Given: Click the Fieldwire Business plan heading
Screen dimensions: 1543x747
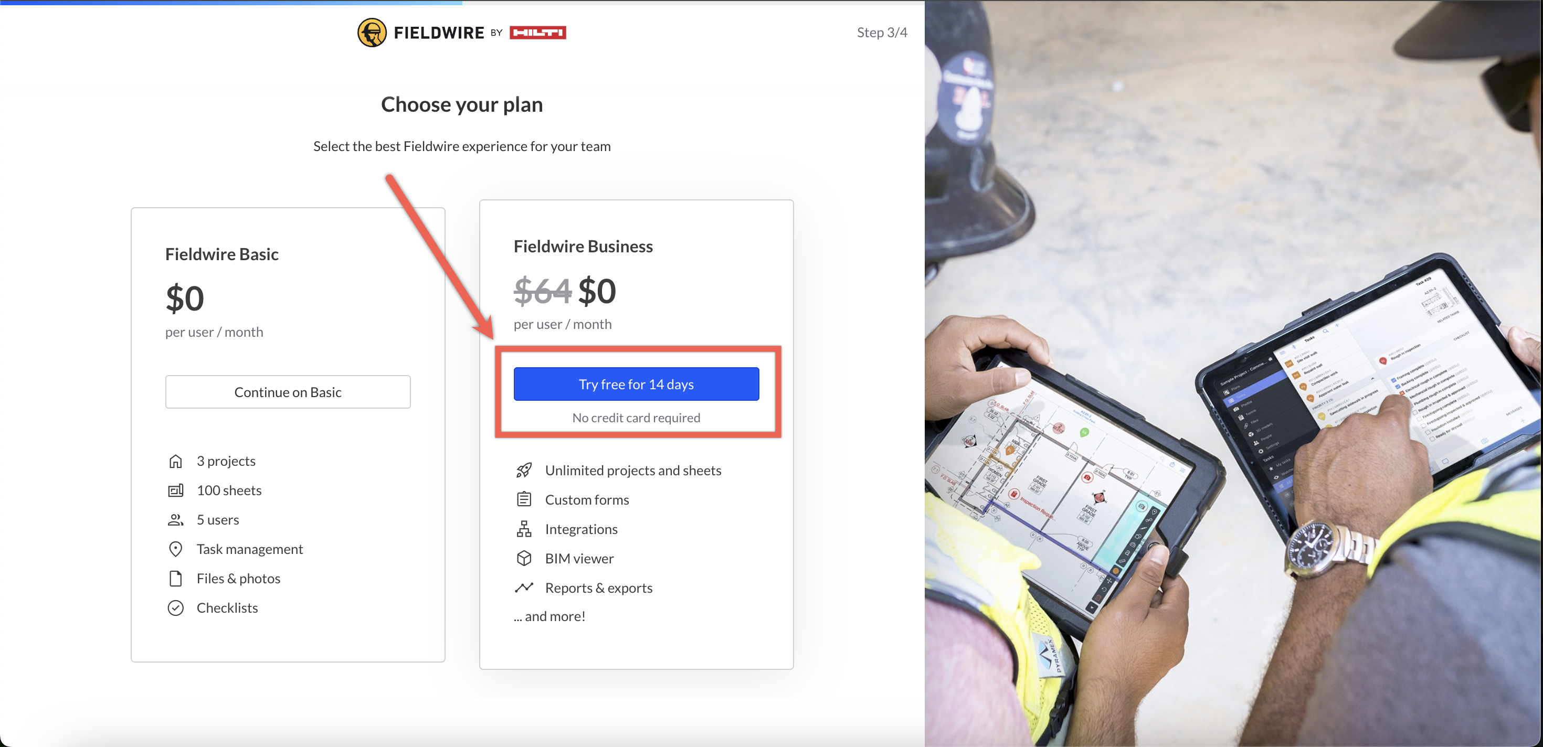Looking at the screenshot, I should click(x=584, y=246).
